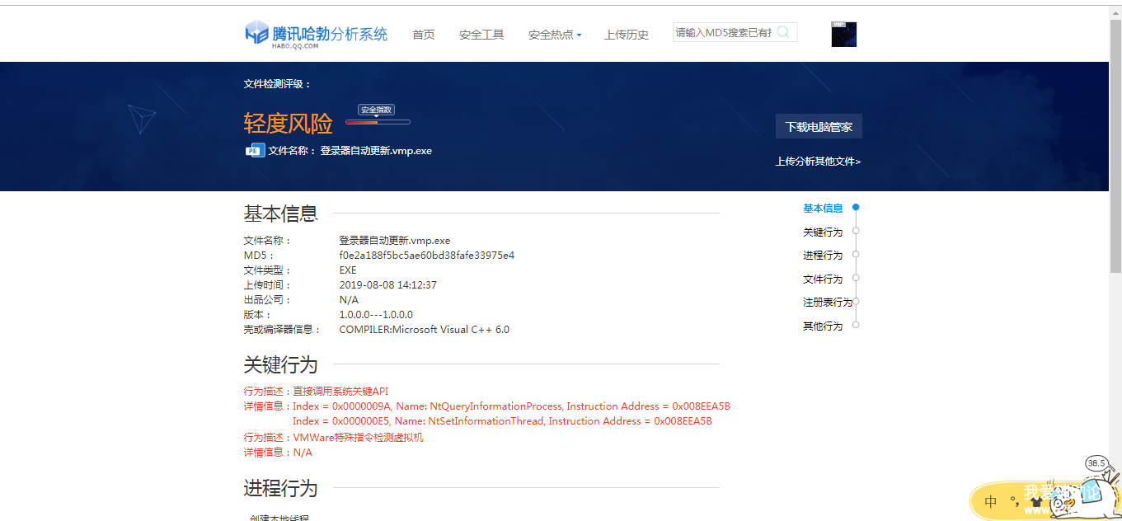Select the 基本信息 section dot
This screenshot has width=1122, height=521.
tap(856, 208)
